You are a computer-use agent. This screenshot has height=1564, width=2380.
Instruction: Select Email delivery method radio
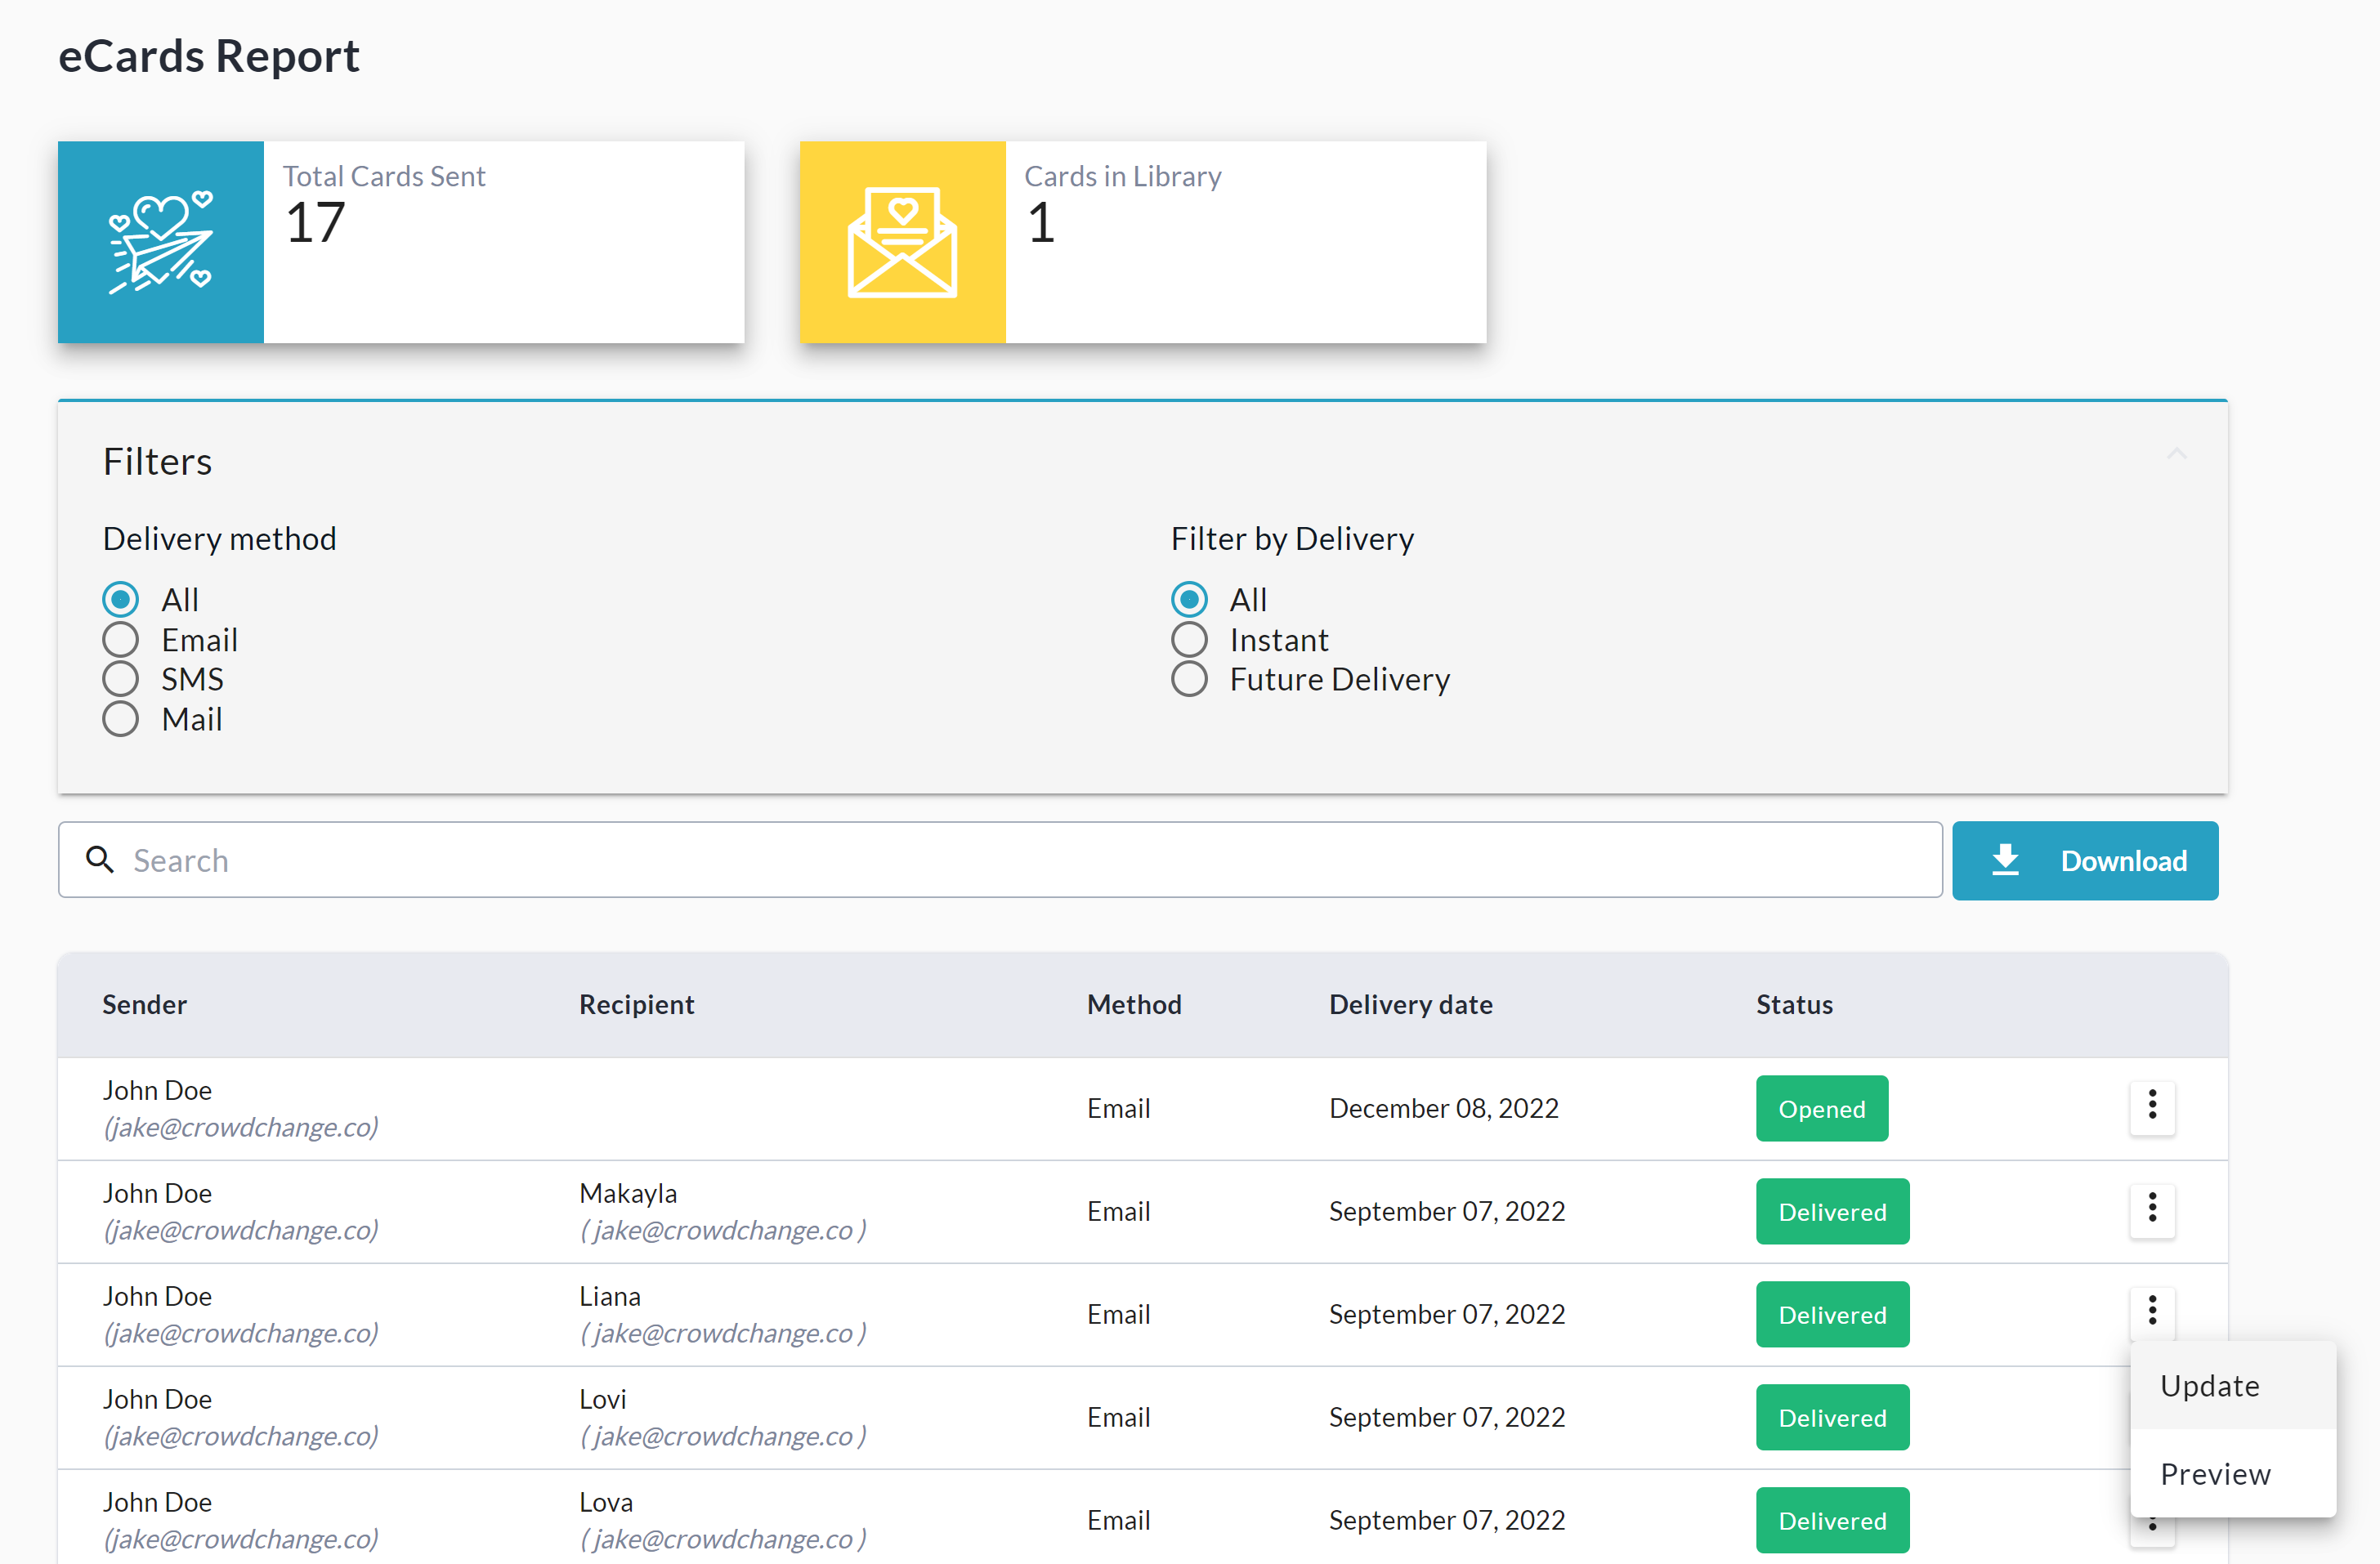121,640
